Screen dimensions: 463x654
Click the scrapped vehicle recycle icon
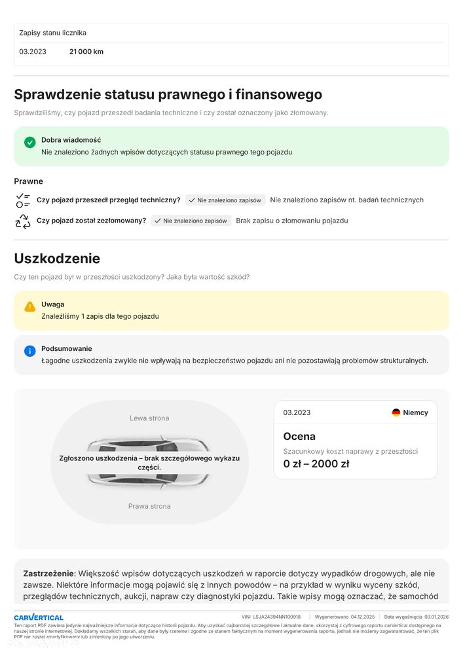pos(22,221)
